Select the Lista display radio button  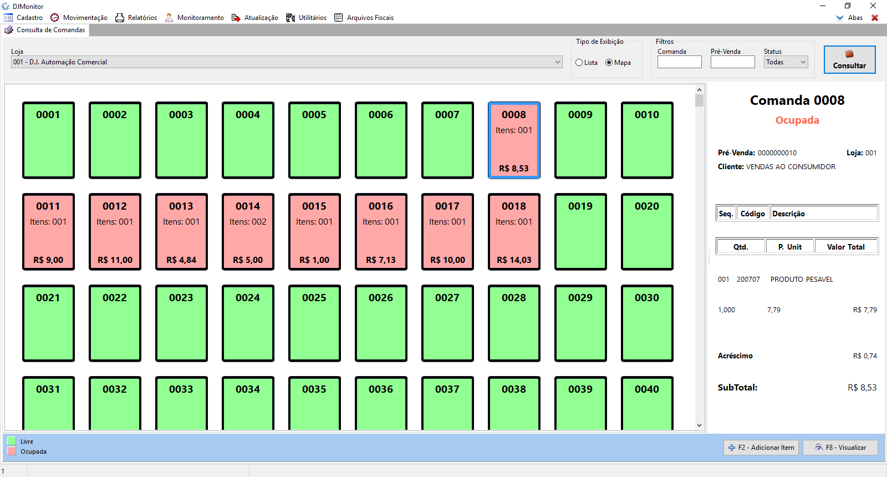(x=579, y=63)
